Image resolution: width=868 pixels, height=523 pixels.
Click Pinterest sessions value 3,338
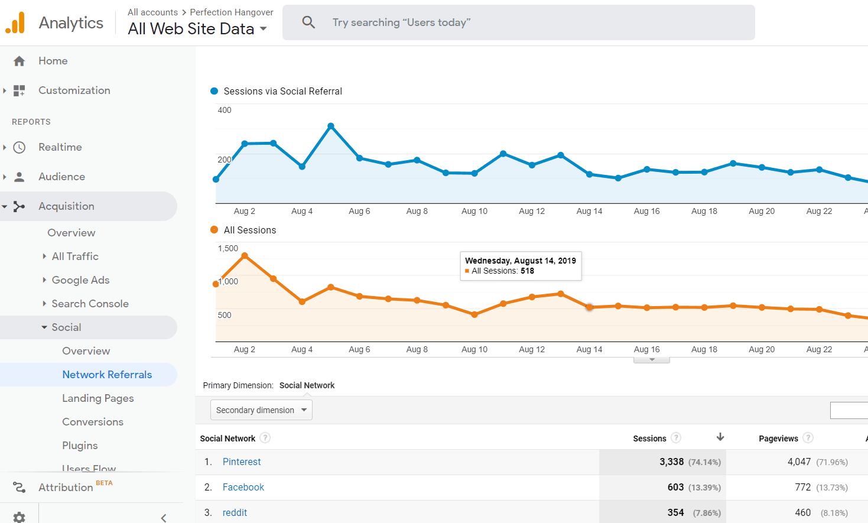click(x=672, y=462)
